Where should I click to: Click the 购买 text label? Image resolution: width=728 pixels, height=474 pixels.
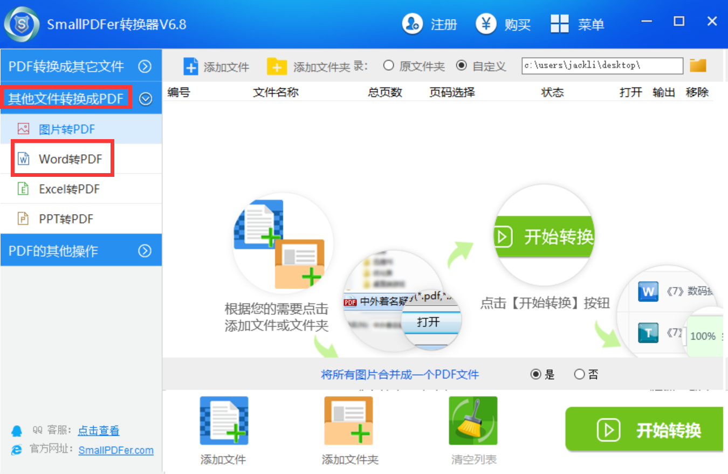click(518, 24)
